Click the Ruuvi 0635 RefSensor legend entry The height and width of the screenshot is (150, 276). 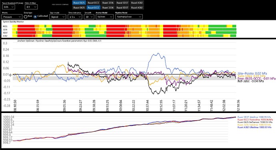click(255, 122)
